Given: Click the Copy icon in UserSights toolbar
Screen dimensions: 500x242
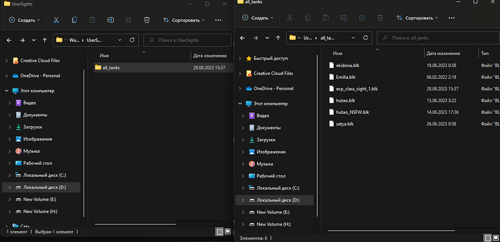Looking at the screenshot, I should click(x=74, y=20).
